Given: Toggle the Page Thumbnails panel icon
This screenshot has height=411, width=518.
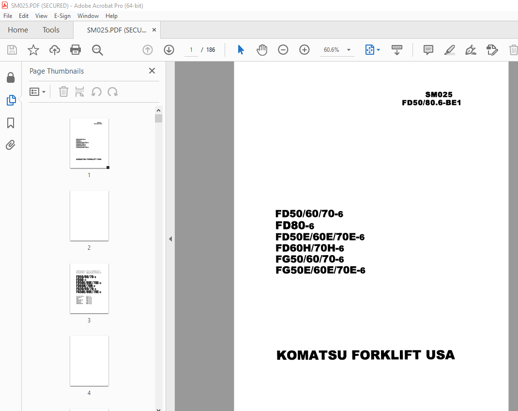Looking at the screenshot, I should pyautogui.click(x=11, y=100).
